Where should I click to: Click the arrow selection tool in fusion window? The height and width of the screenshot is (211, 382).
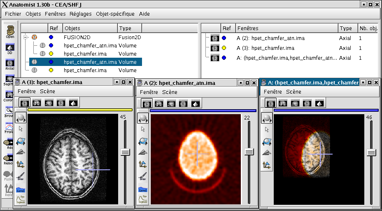(x=267, y=129)
